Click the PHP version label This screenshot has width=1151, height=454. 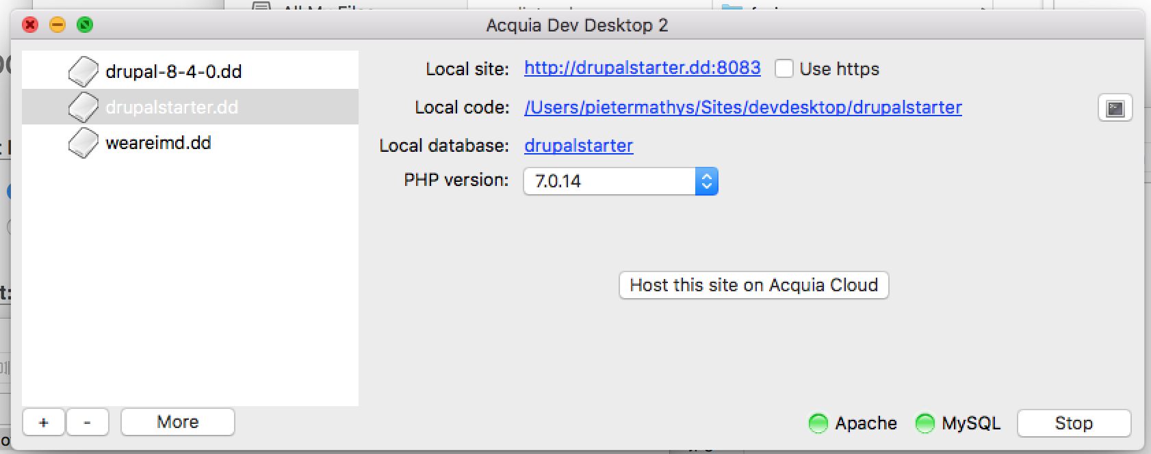tap(456, 180)
